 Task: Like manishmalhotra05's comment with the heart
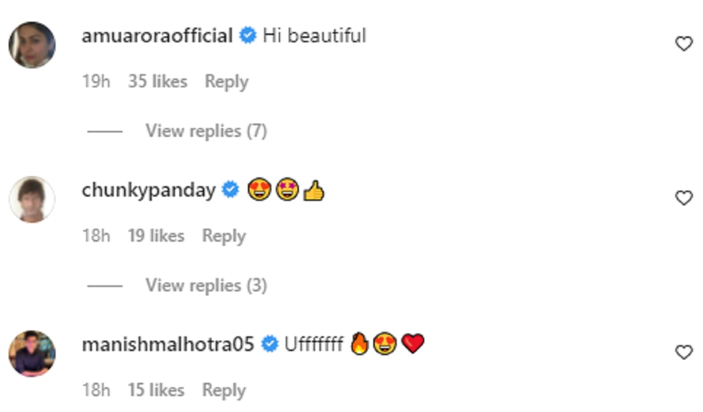(x=684, y=352)
